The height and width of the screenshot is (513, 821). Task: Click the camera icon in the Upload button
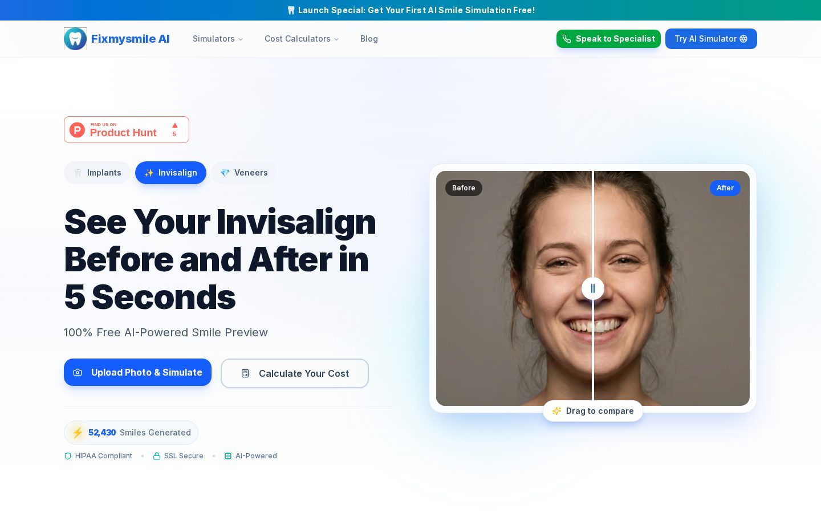pos(78,372)
